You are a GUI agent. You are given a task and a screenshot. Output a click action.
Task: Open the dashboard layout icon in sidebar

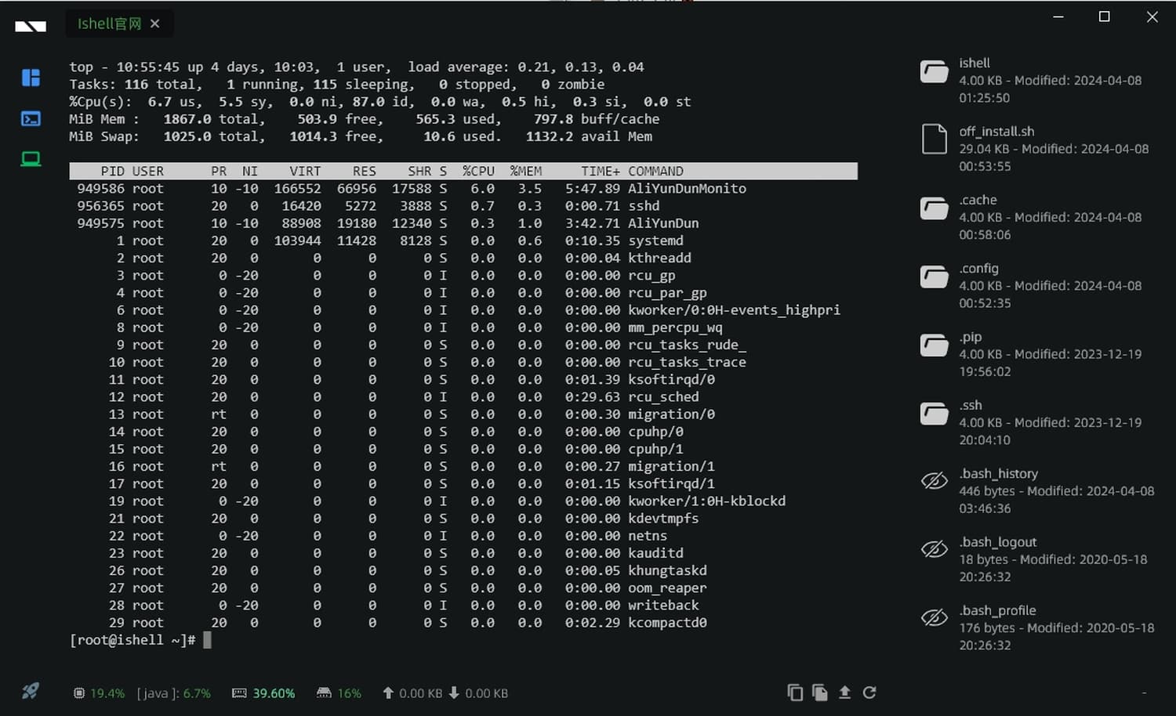pyautogui.click(x=31, y=78)
